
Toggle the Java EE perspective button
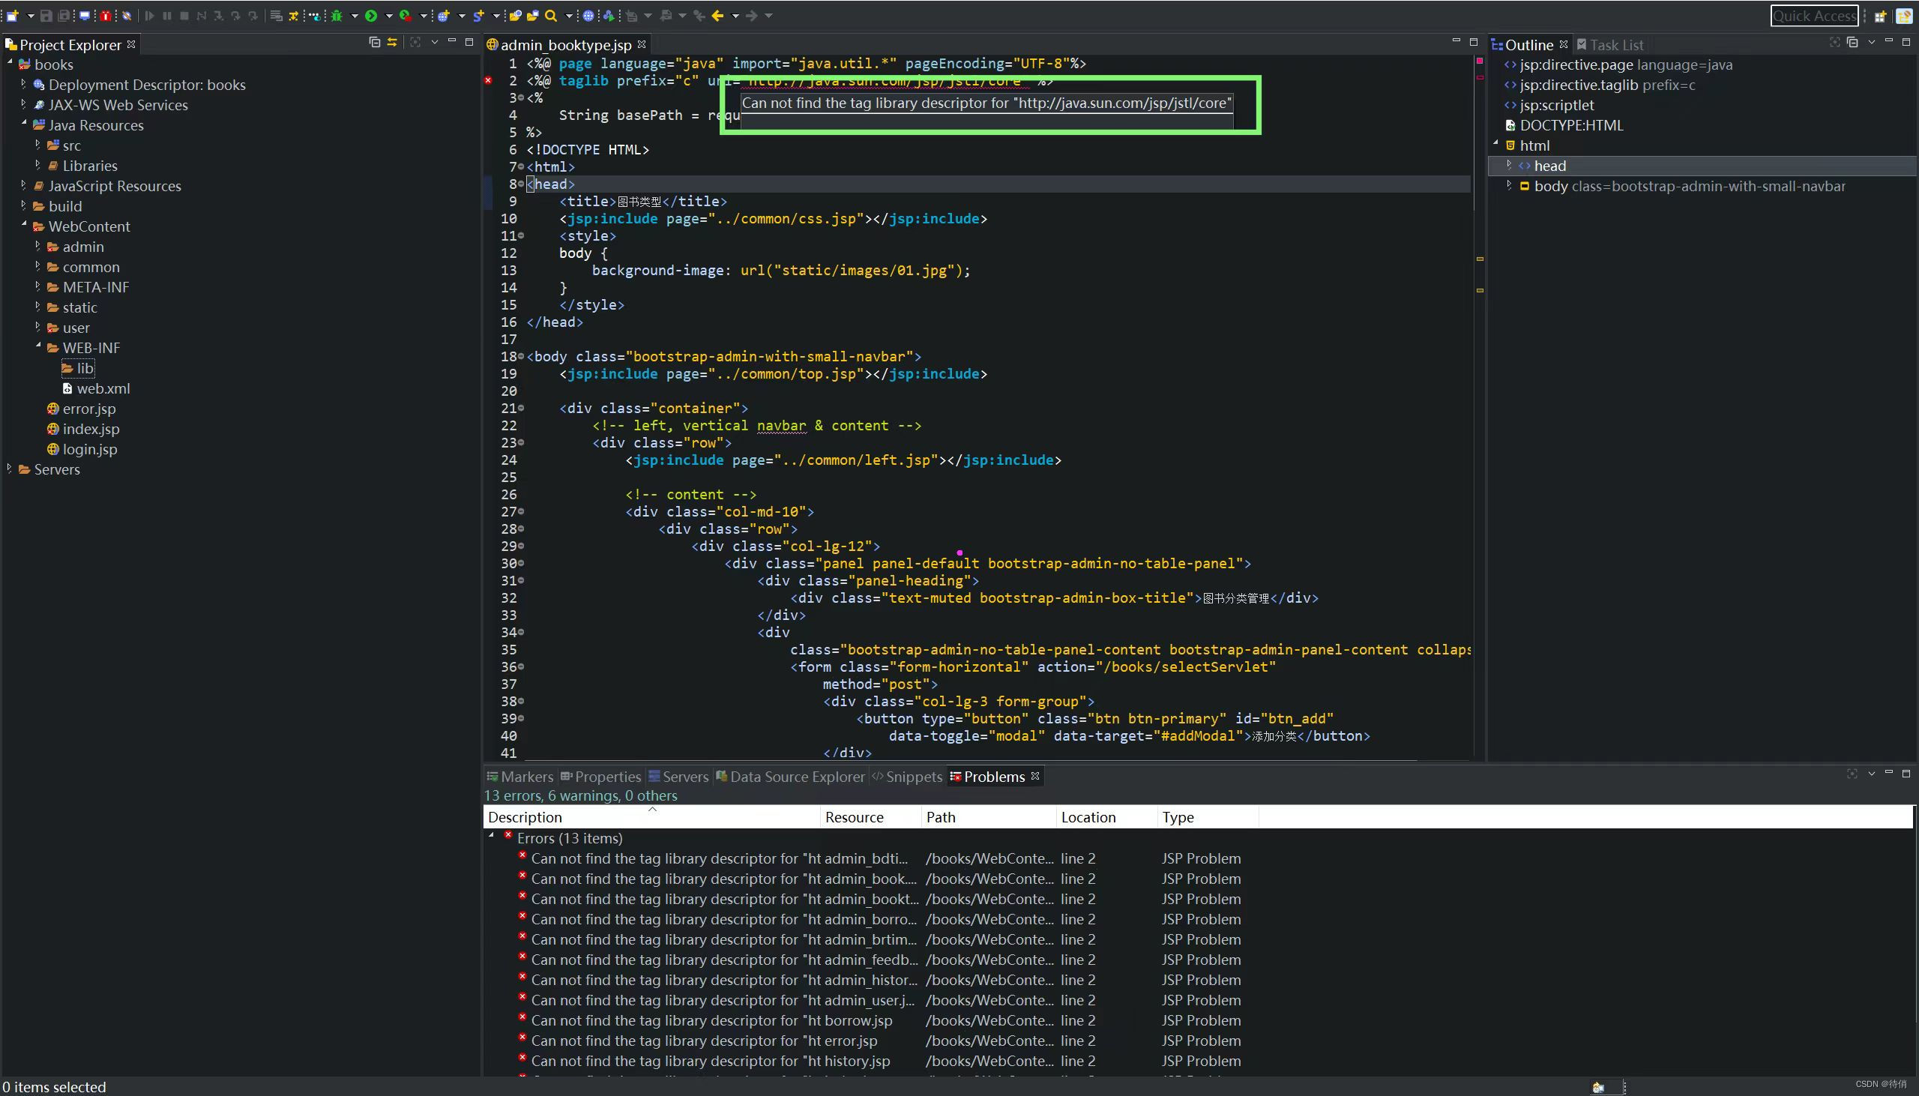coord(1904,16)
